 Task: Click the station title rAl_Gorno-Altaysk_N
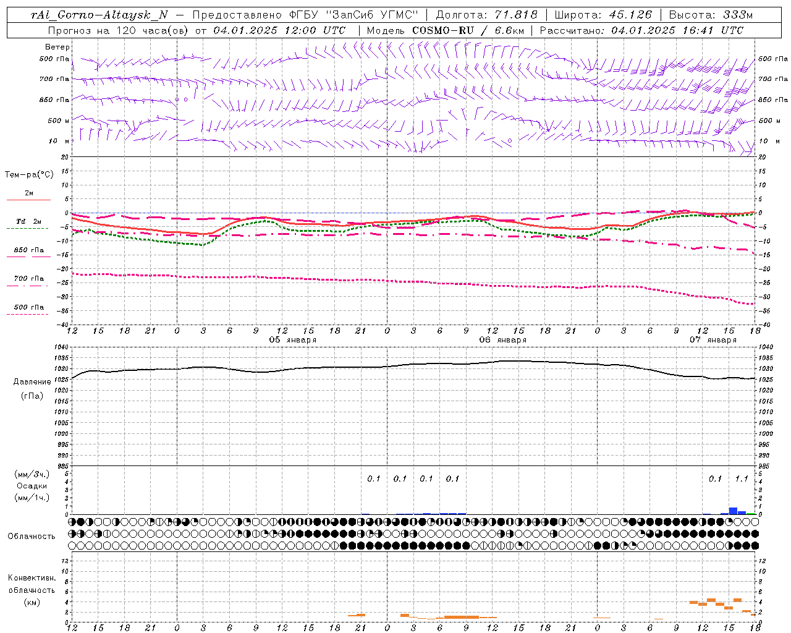click(x=99, y=15)
